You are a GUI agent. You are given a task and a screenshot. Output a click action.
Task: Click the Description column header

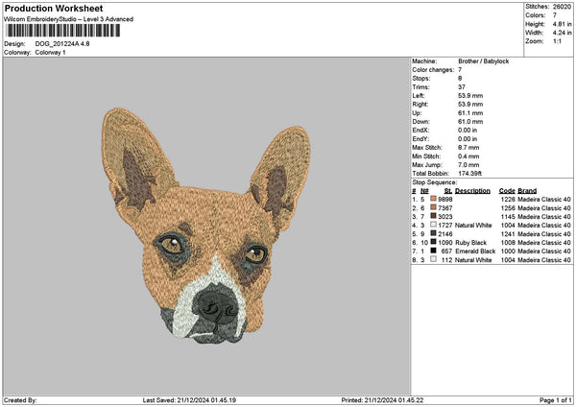[471, 190]
